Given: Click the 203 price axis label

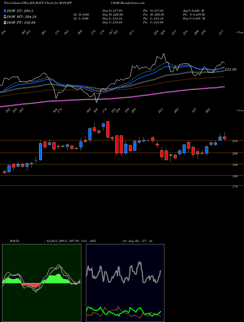Looking at the screenshot, I should (x=235, y=154).
